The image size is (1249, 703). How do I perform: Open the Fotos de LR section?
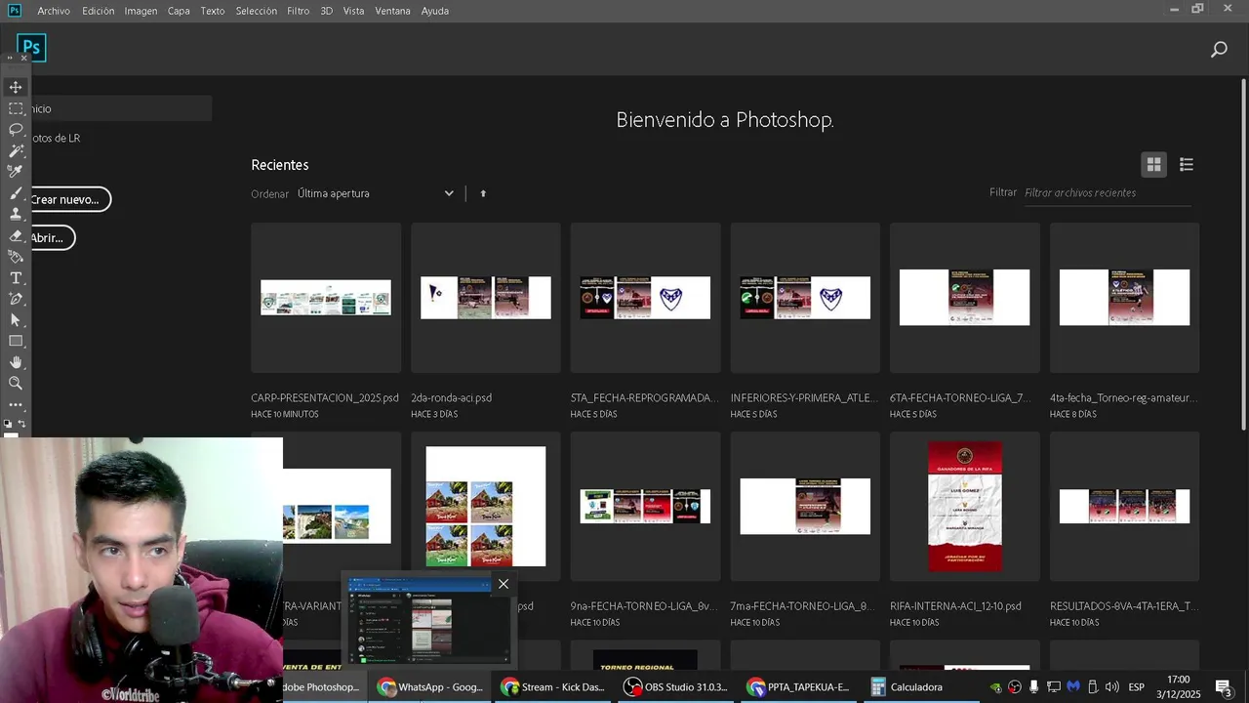[55, 138]
